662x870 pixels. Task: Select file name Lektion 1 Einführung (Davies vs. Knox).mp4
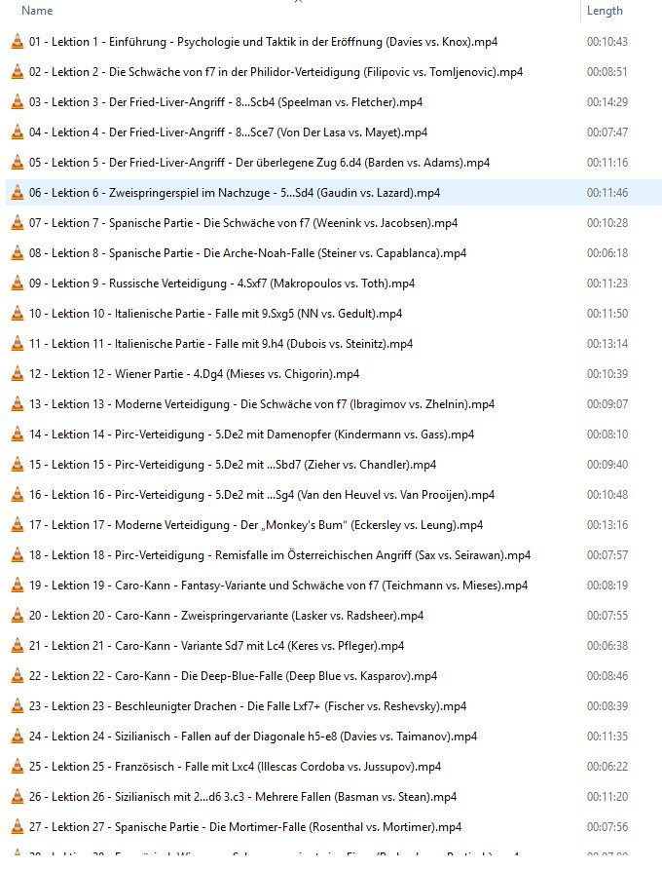(x=264, y=42)
